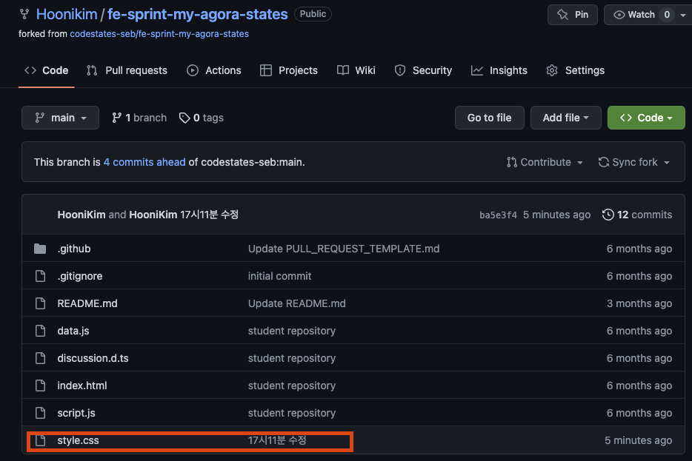Viewport: 692px width, 461px height.
Task: Click the .github folder icon
Action: pyautogui.click(x=40, y=249)
